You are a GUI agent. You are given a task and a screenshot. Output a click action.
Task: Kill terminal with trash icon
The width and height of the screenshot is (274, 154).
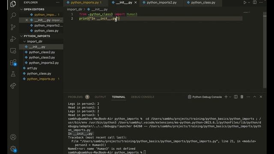pyautogui.click(x=242, y=97)
